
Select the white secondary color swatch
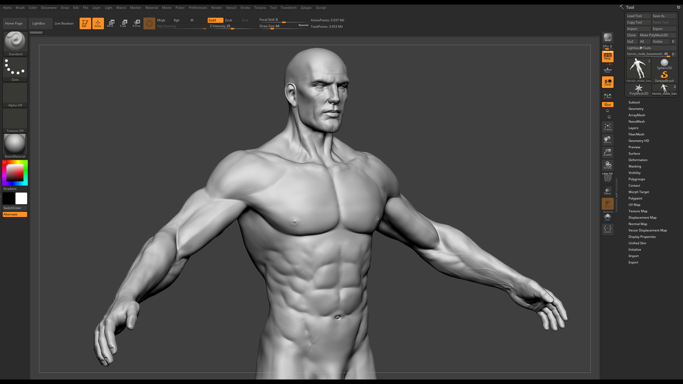21,198
